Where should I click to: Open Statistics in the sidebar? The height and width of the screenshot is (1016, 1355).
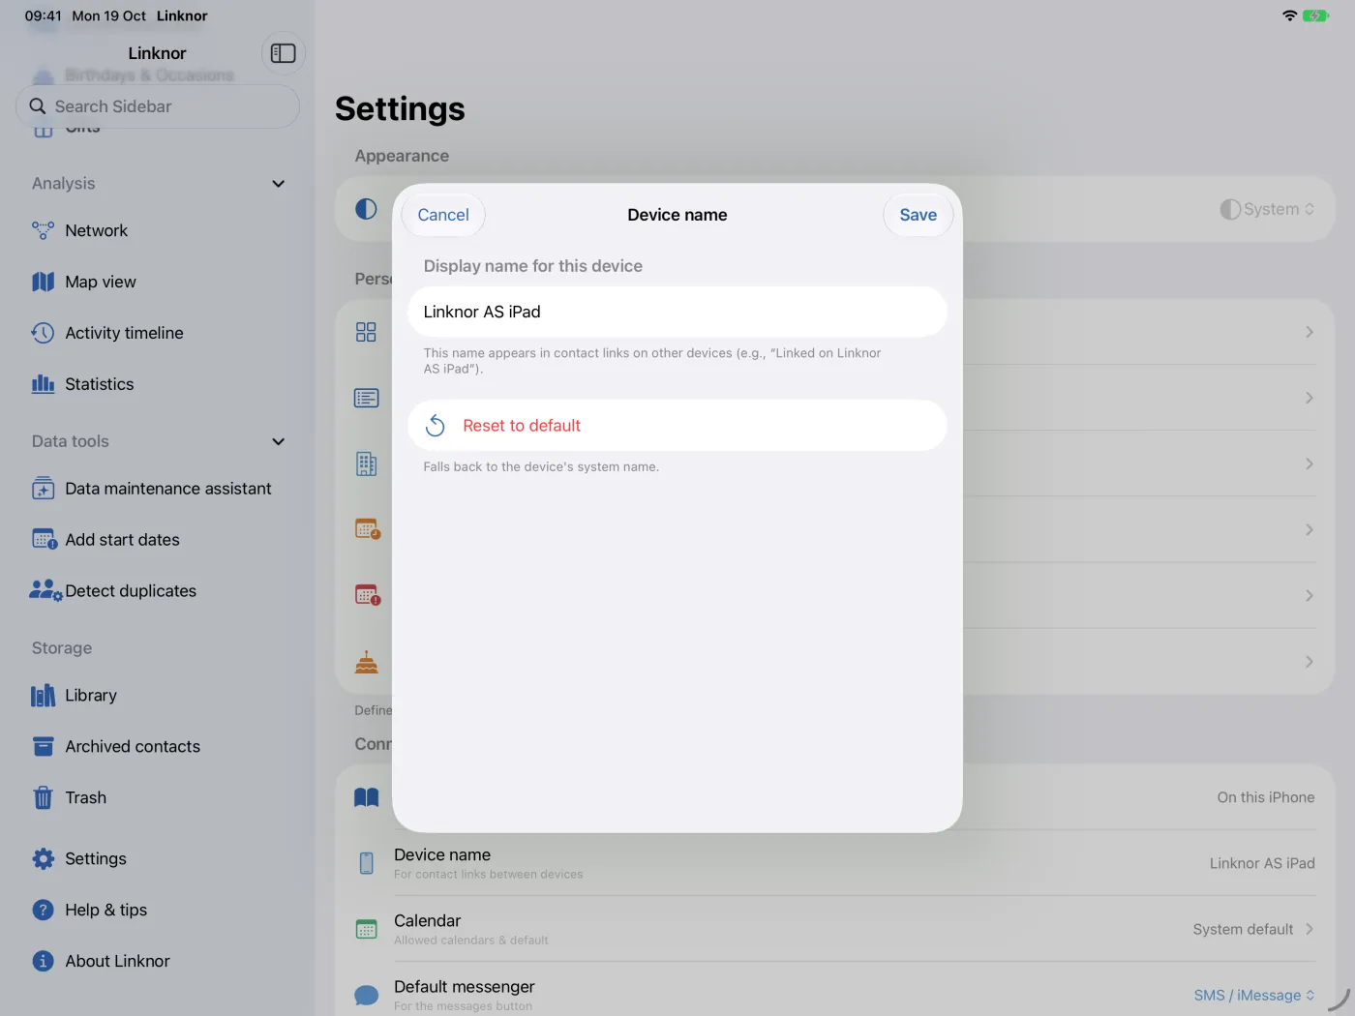pyautogui.click(x=157, y=384)
